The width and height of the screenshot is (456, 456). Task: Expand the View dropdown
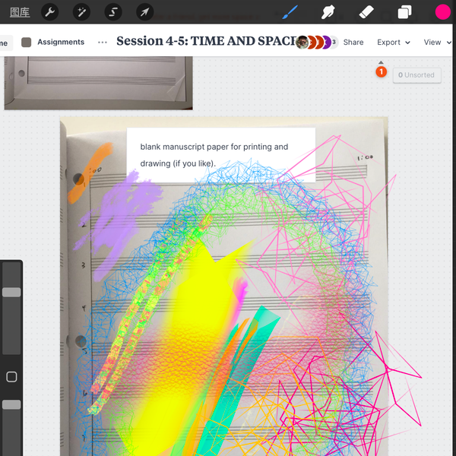coord(435,43)
